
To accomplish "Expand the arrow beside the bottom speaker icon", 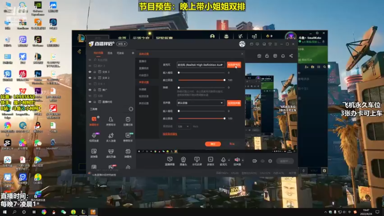I will click(243, 160).
